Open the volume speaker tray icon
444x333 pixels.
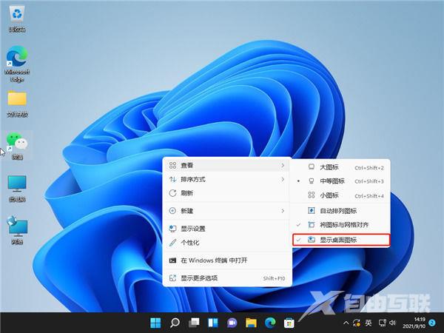(392, 323)
